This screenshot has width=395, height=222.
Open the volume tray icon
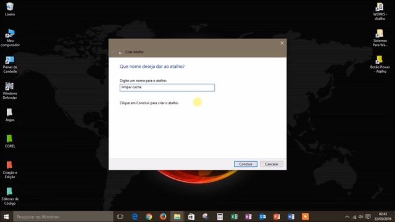click(x=360, y=216)
